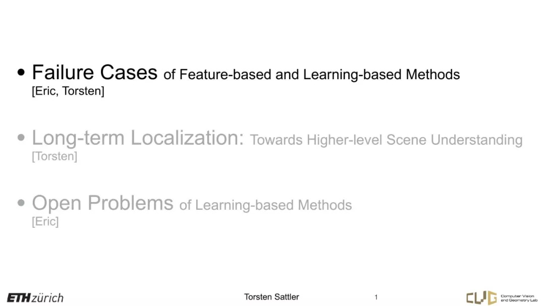Click 'Towards Higher-level Scene Understanding' text
Screen dimensions: 545x306
pos(386,140)
